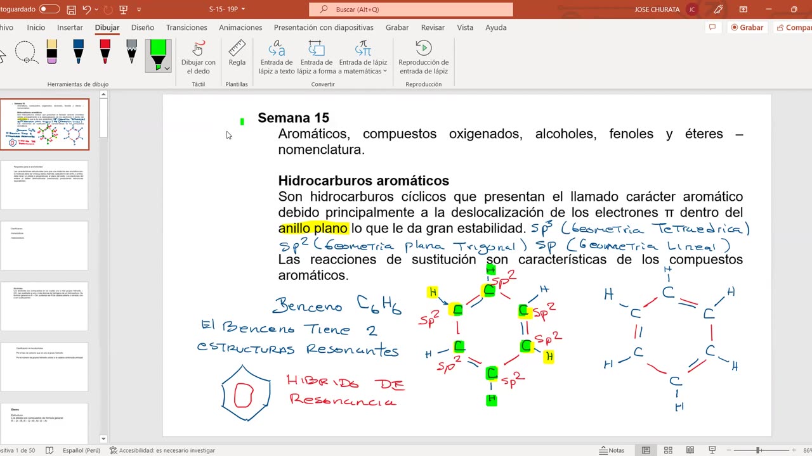
Task: Start presentation from beginning icon
Action: click(124, 9)
